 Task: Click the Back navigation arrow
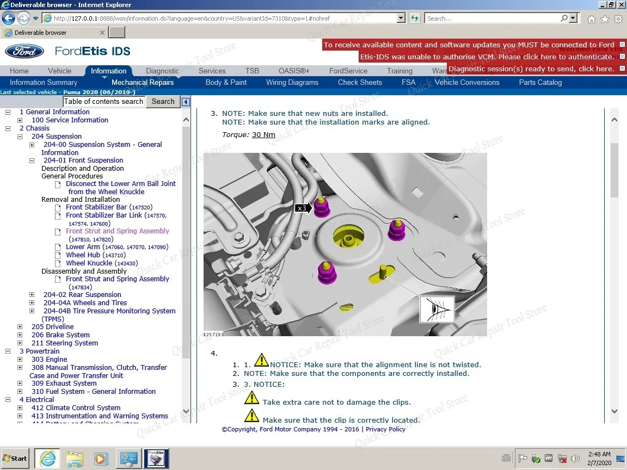point(8,18)
